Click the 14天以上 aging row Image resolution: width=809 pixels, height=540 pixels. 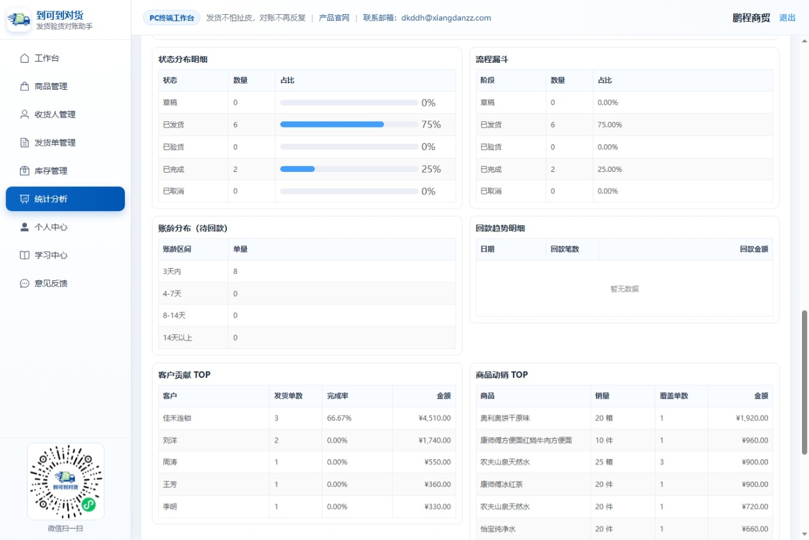pos(307,338)
